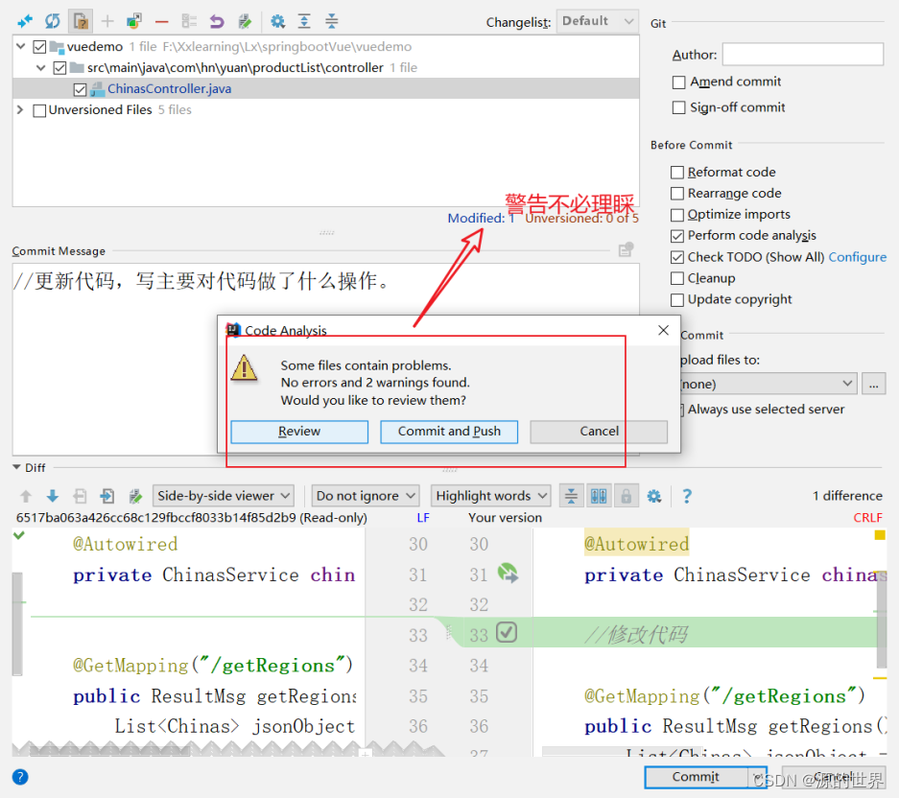Click Cancel in Code Analysis dialog
The width and height of the screenshot is (899, 798).
click(599, 432)
